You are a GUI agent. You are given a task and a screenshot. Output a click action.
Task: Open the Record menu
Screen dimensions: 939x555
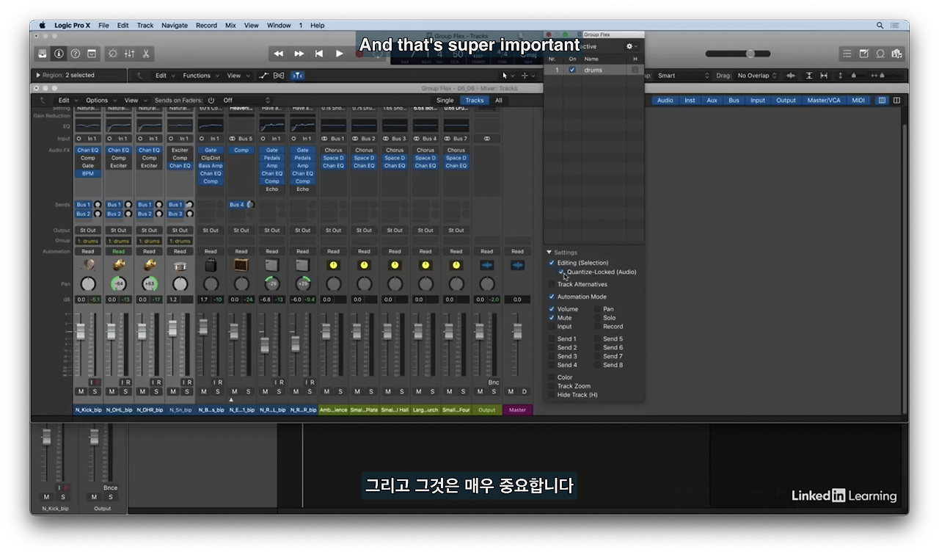pos(206,25)
